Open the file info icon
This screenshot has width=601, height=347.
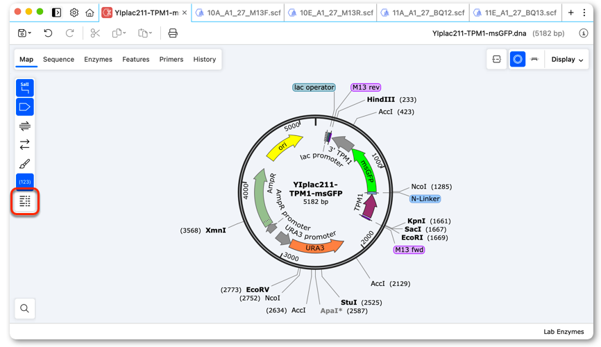(x=583, y=33)
